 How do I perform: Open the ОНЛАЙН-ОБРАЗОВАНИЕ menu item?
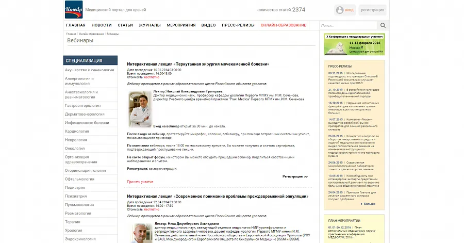pyautogui.click(x=283, y=25)
